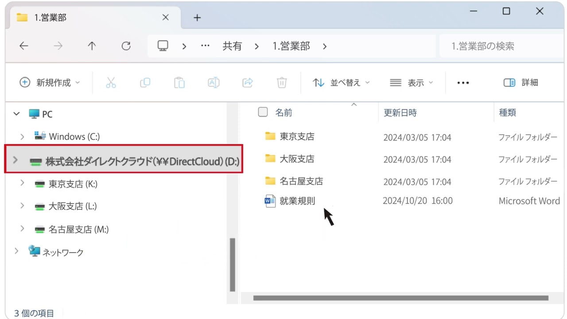Click the ネットワーク network icon
The width and height of the screenshot is (567, 319).
34,251
